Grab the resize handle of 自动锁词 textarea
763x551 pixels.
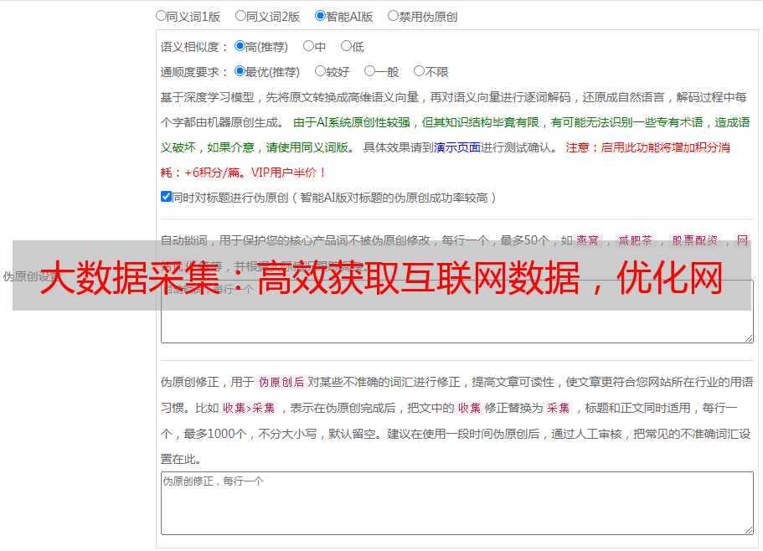(x=749, y=338)
